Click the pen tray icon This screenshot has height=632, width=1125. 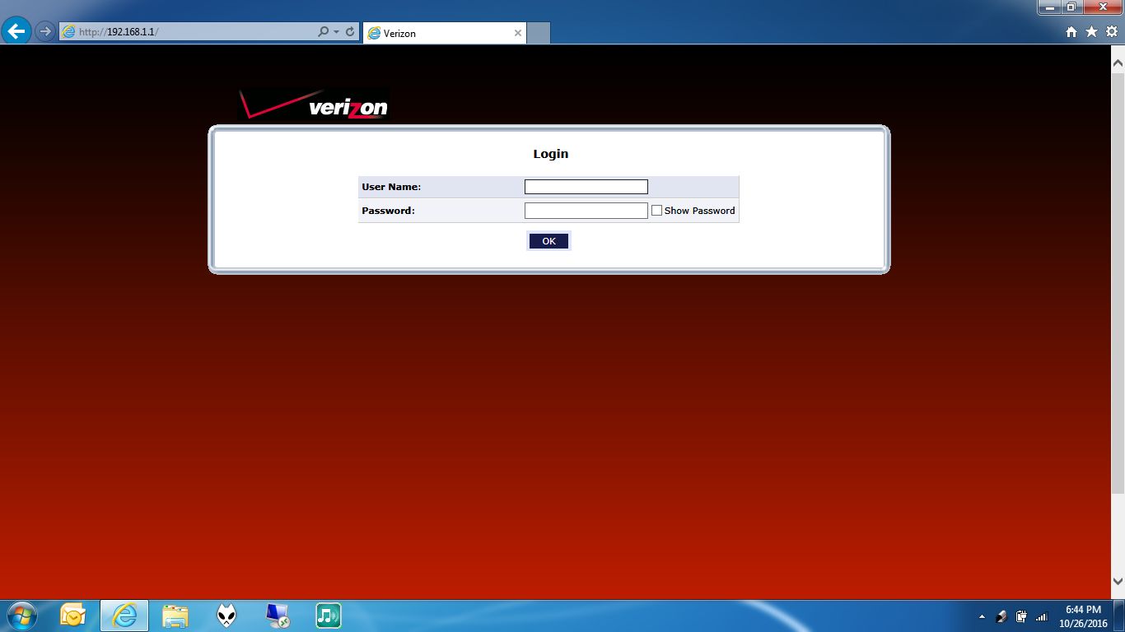pyautogui.click(x=1001, y=616)
